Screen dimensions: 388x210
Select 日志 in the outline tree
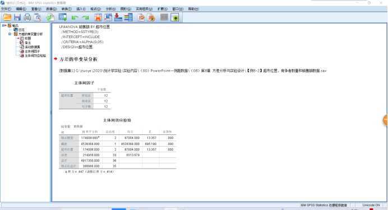[x=21, y=30]
